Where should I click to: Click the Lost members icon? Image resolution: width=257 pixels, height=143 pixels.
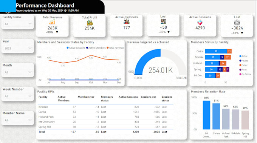[163, 21]
